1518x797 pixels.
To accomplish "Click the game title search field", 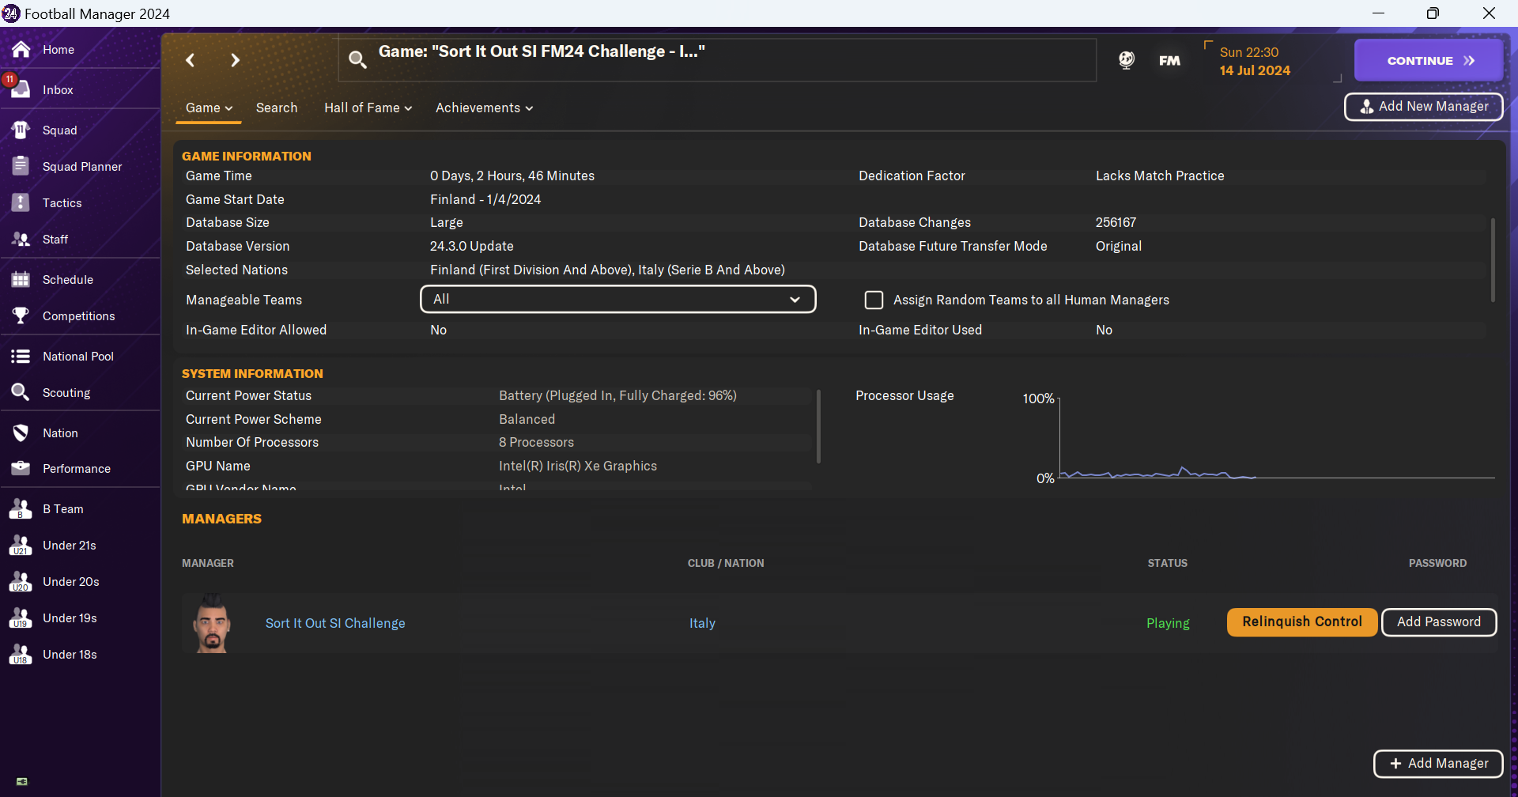I will pyautogui.click(x=717, y=59).
